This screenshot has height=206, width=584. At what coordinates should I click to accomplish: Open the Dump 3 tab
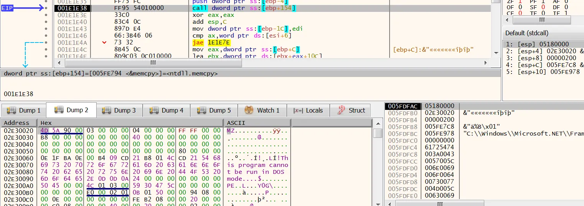point(119,110)
